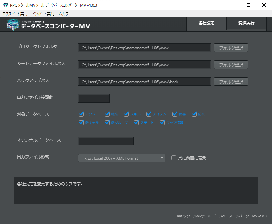Click the 出力ファイル接頭辞 input box
Viewport: 272px width, 224px height.
click(94, 98)
